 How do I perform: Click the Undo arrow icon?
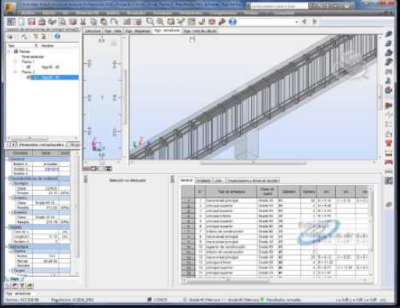114,22
